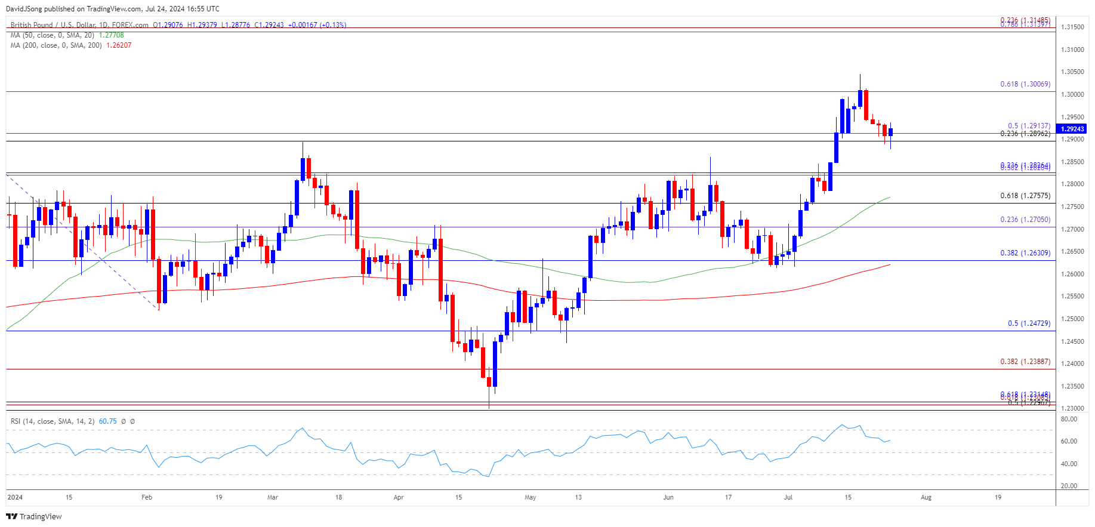Click the 1.24000 price axis label
This screenshot has height=527, width=1095.
1072,364
